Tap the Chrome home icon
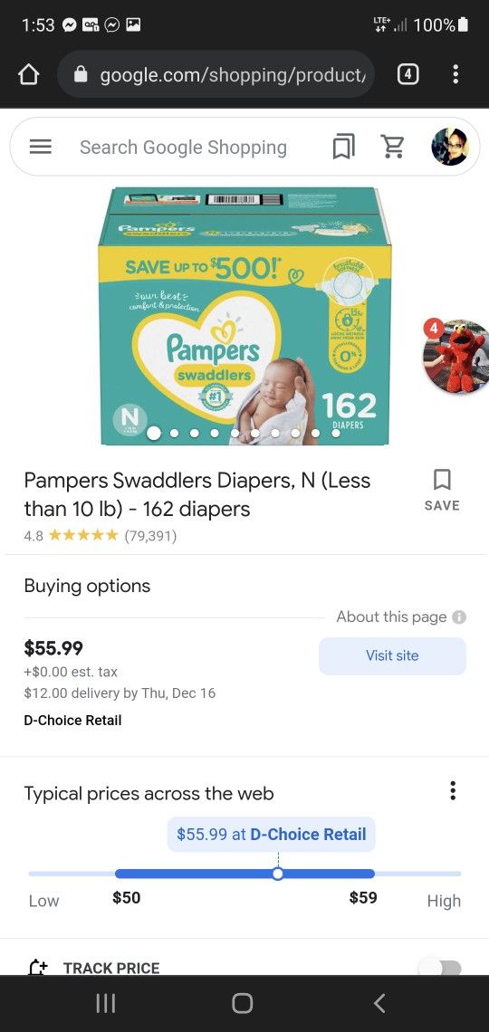 [x=28, y=75]
